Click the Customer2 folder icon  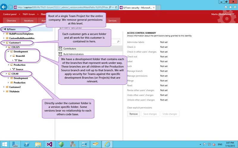coord(7,87)
